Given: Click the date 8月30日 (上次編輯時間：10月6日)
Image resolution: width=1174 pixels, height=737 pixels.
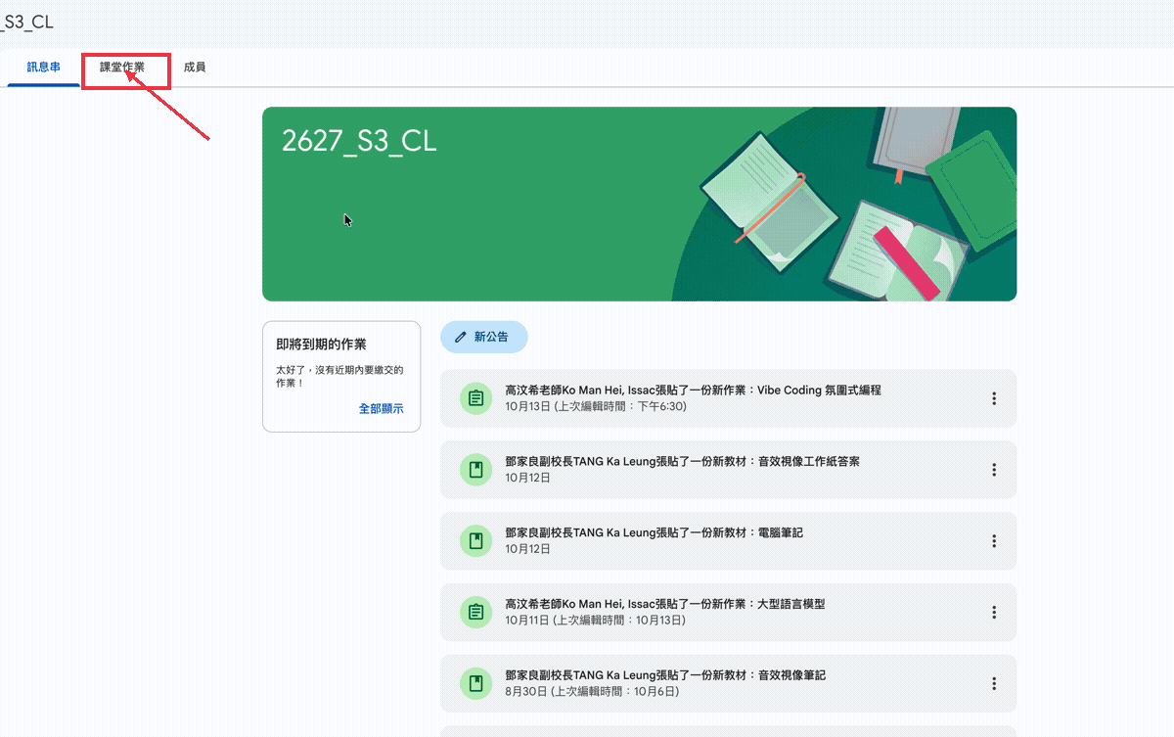Looking at the screenshot, I should [592, 692].
